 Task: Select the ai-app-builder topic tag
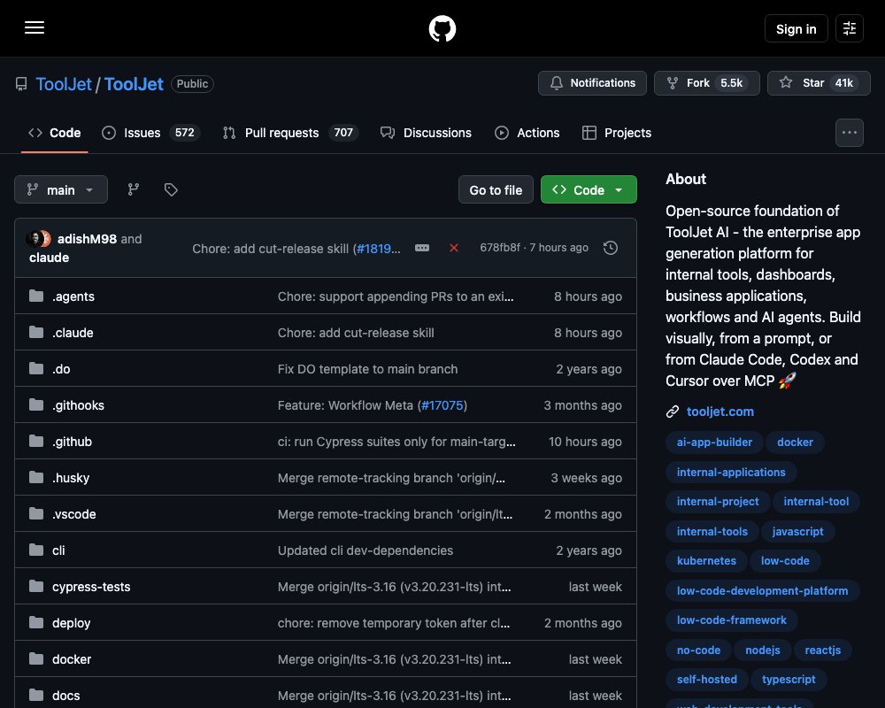coord(714,442)
